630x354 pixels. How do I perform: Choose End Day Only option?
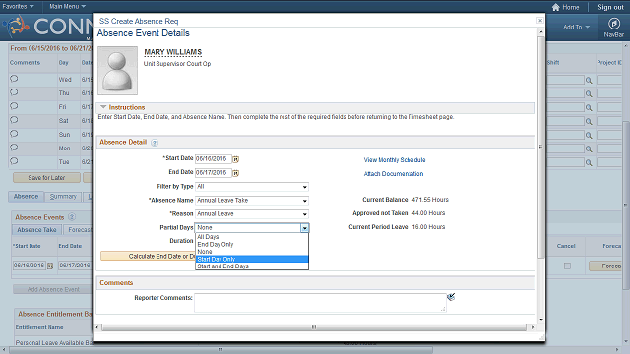point(252,244)
